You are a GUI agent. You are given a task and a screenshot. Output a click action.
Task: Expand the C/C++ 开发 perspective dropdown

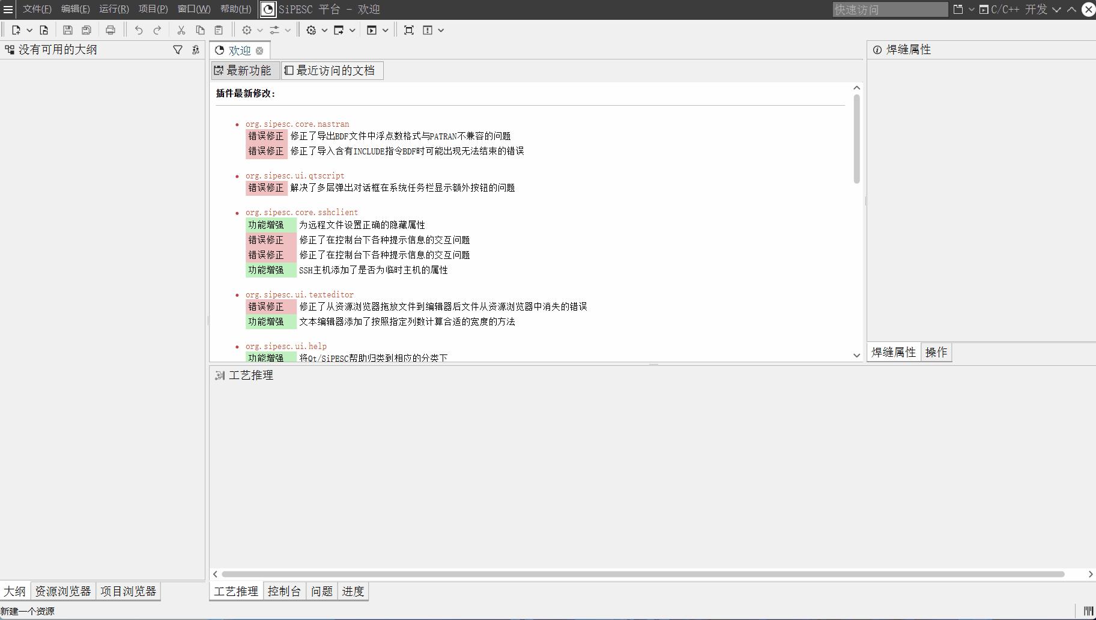pos(1056,10)
